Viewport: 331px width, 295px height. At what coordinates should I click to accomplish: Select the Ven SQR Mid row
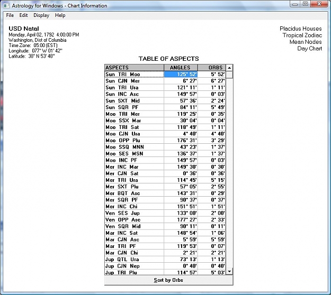point(165,226)
